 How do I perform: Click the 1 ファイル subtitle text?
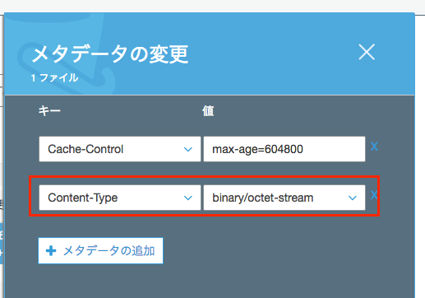point(55,78)
